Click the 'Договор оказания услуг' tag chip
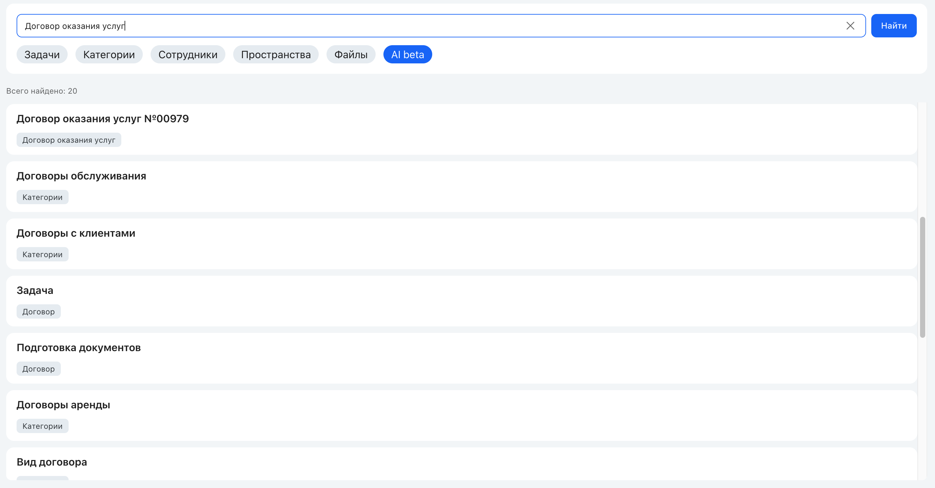The image size is (935, 488). (x=69, y=140)
